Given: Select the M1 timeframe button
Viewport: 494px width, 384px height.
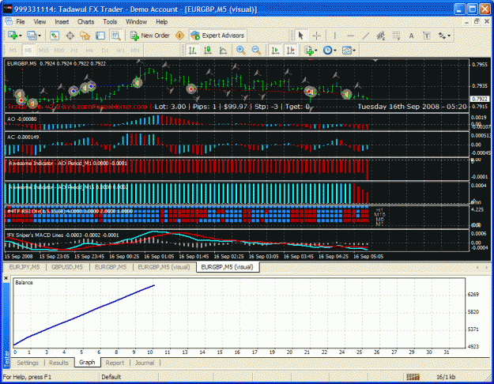Looking at the screenshot, I should click(x=13, y=51).
